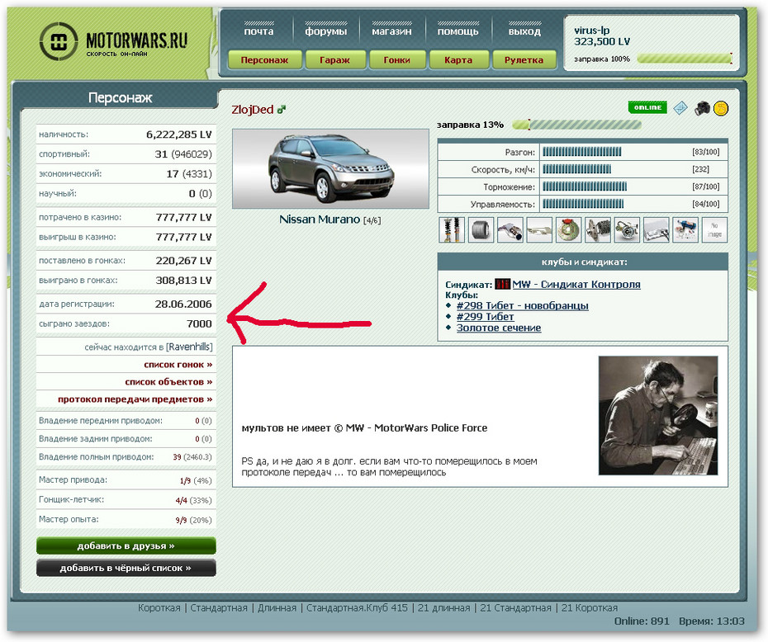Click the заправка 100% fuel bar
Image resolution: width=768 pixels, height=642 pixels.
pyautogui.click(x=685, y=59)
